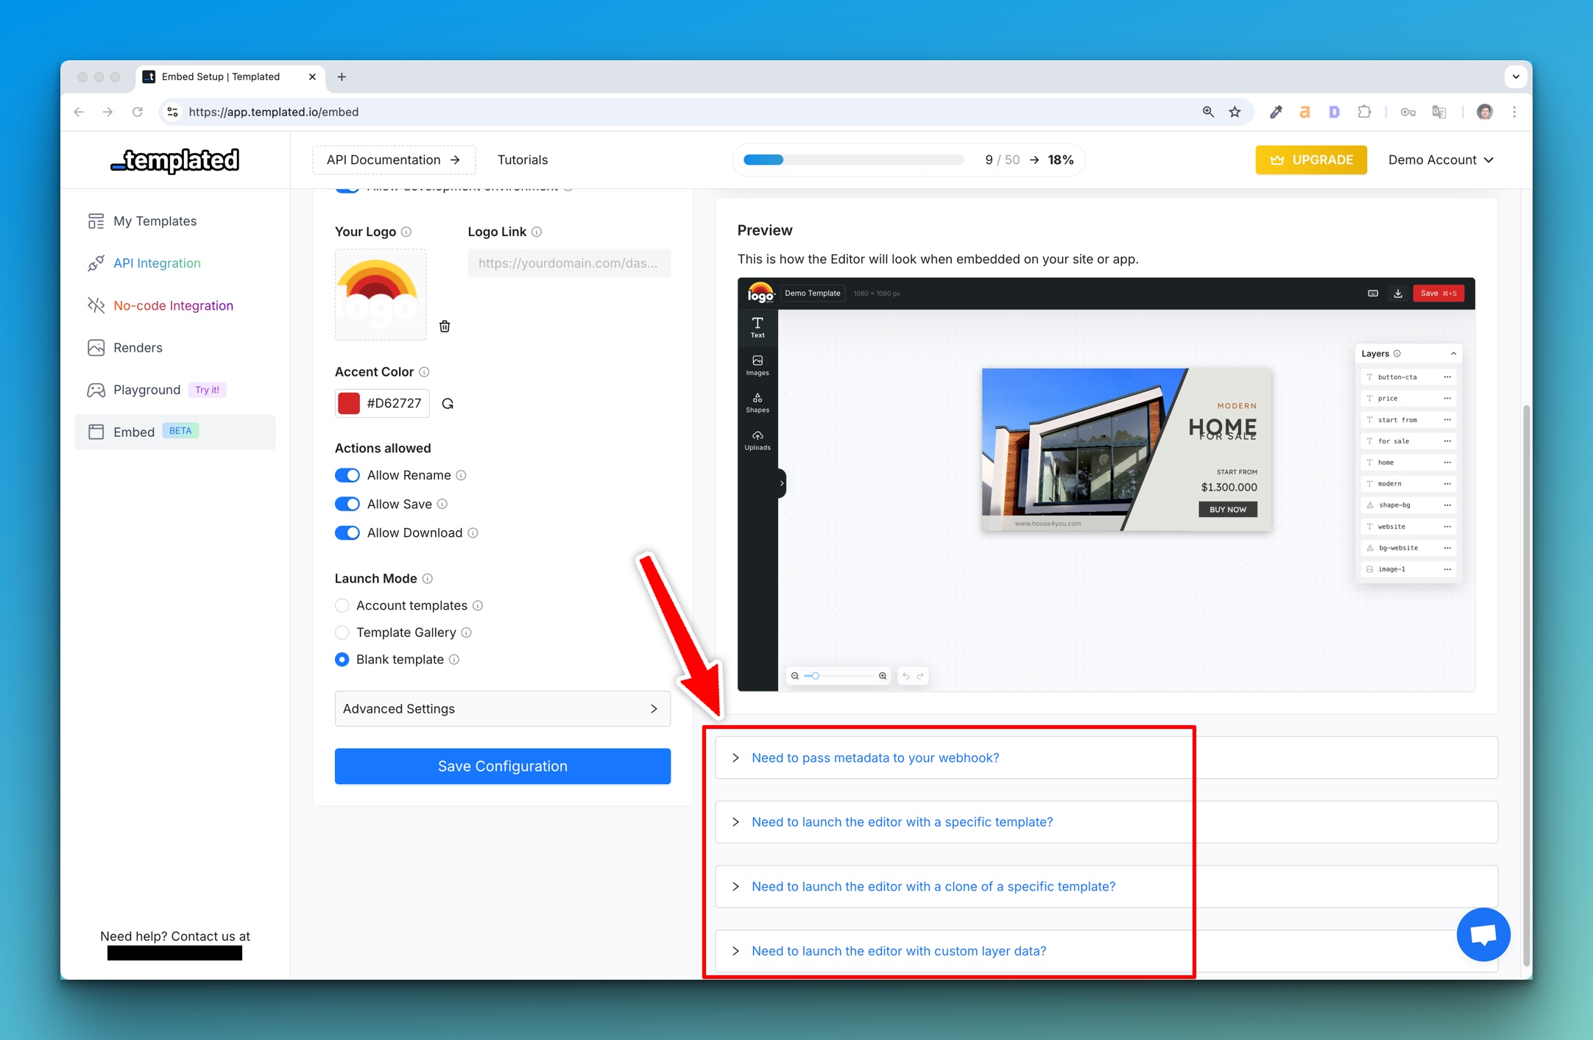Open My Templates in sidebar
The width and height of the screenshot is (1593, 1040).
tap(175, 221)
